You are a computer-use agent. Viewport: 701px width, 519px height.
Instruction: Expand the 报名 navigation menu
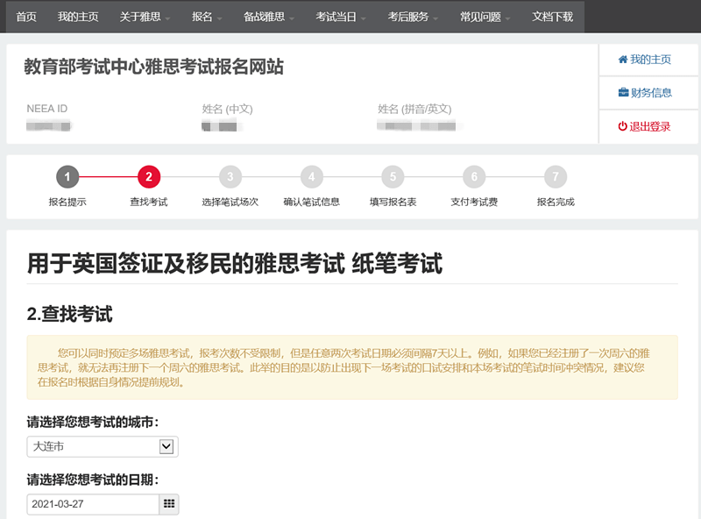[207, 17]
